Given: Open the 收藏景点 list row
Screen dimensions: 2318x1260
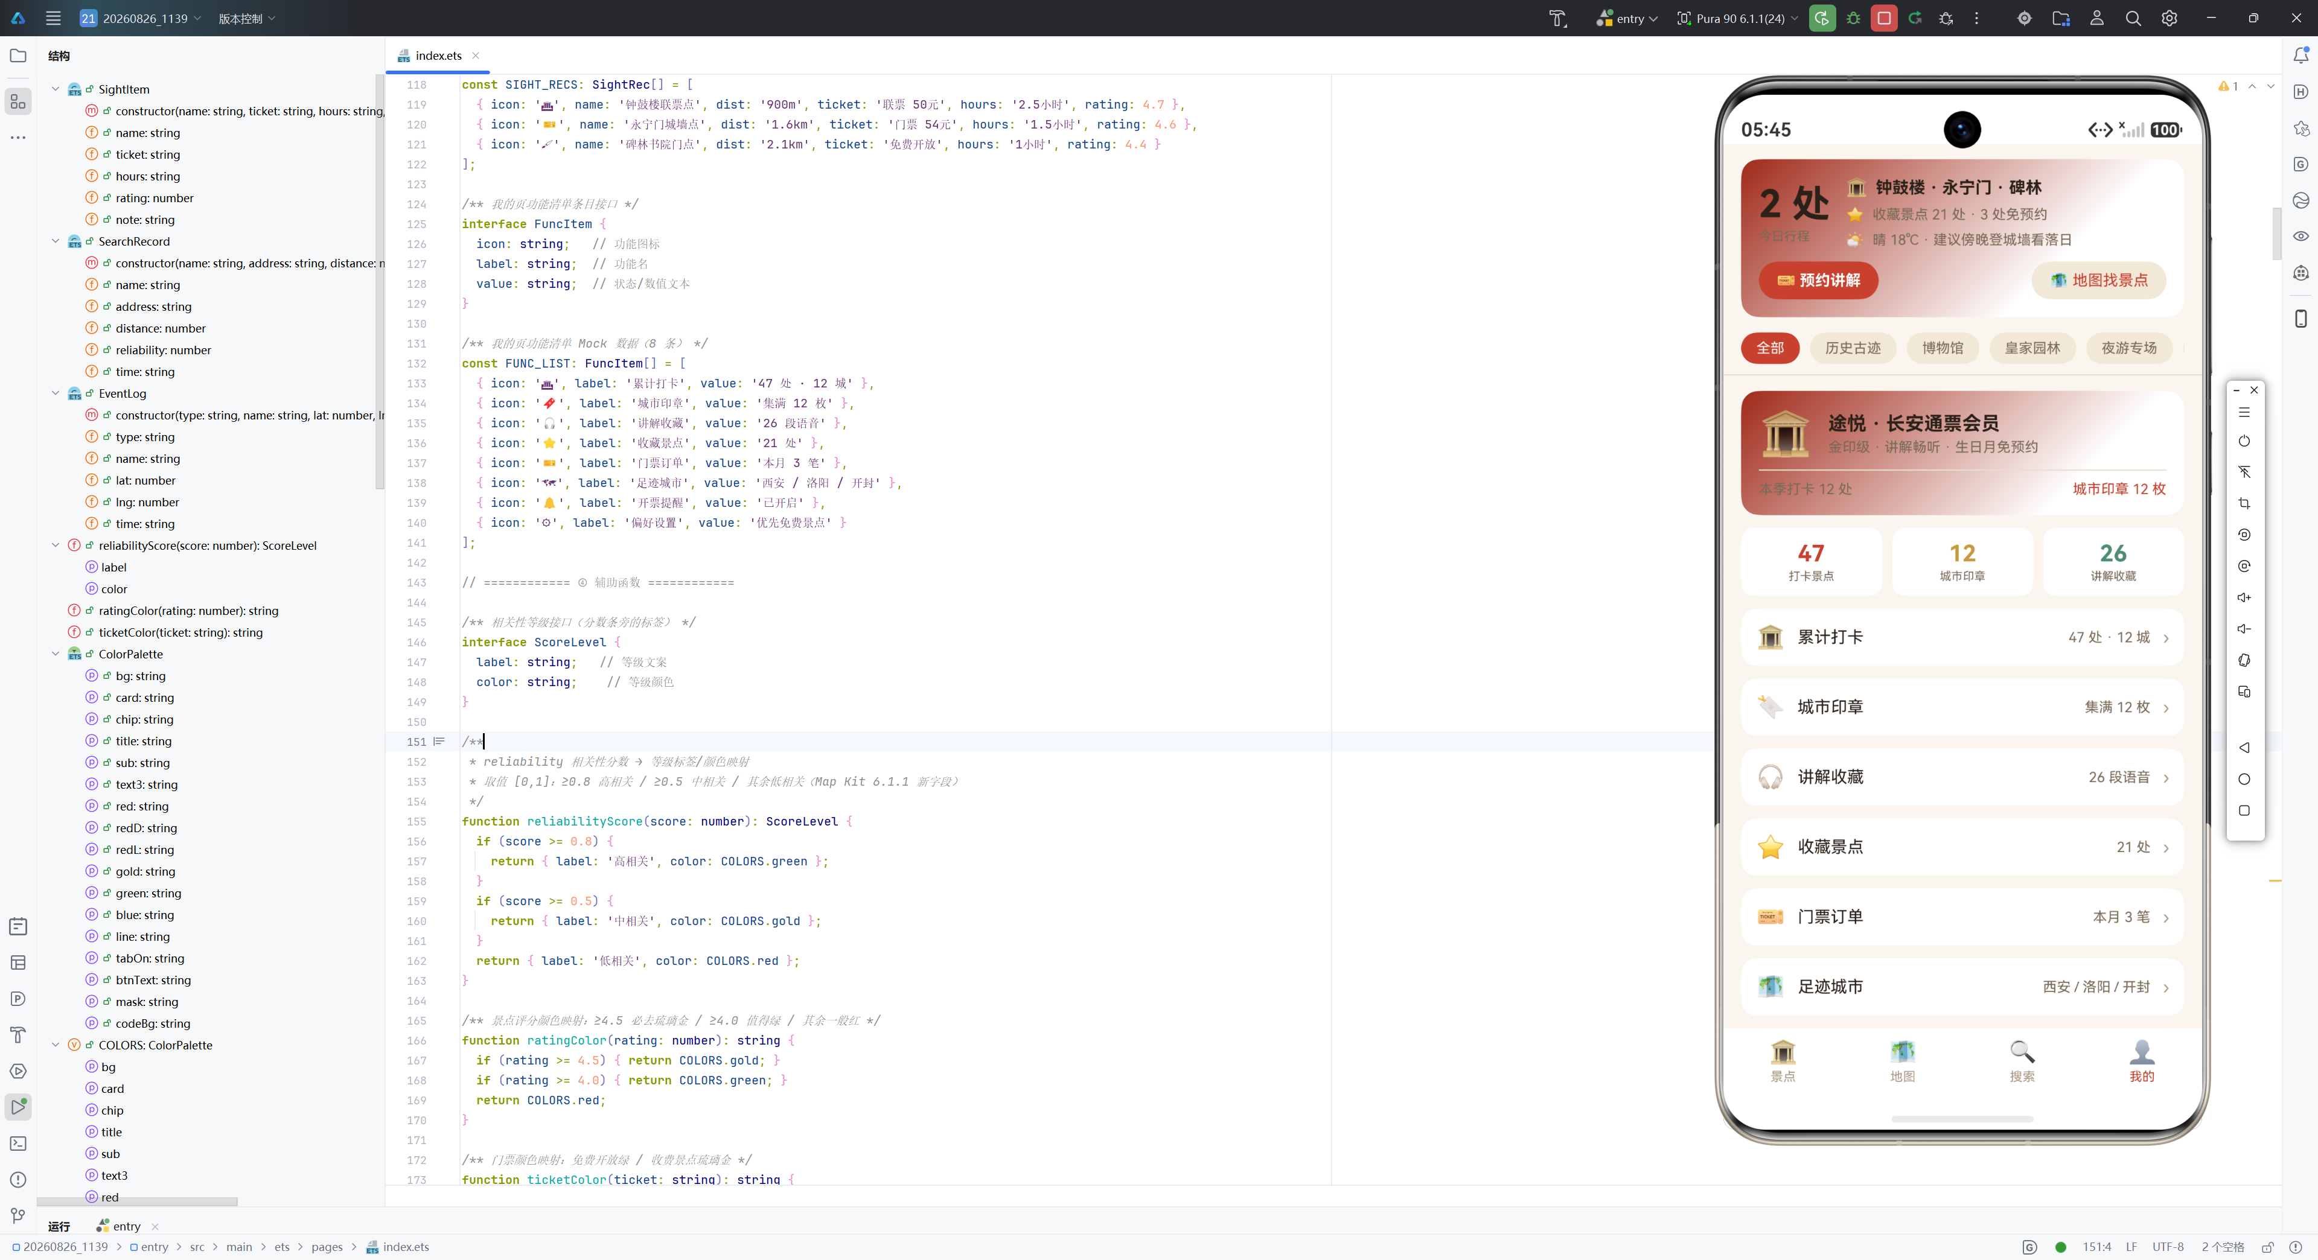Looking at the screenshot, I should click(x=1962, y=847).
